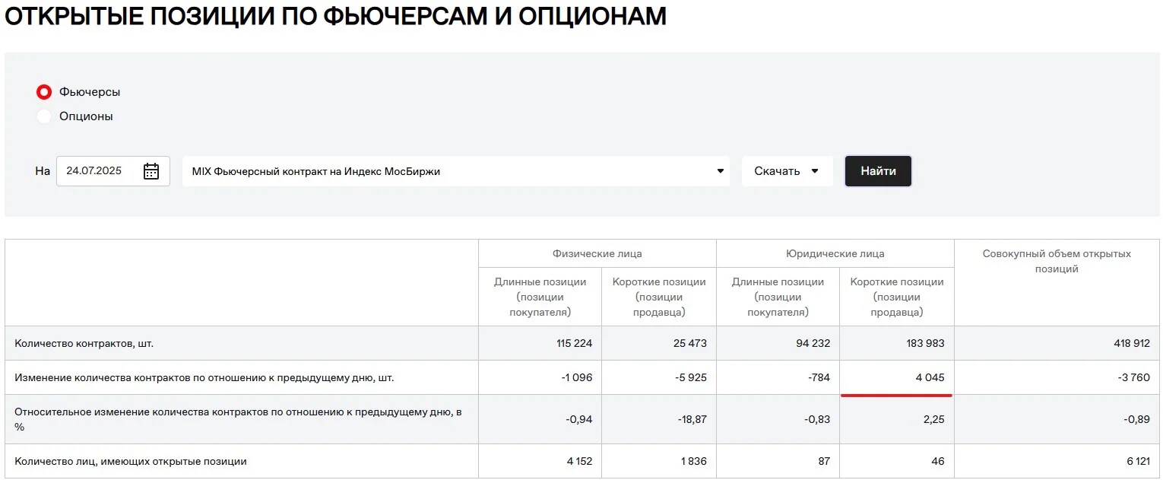This screenshot has height=480, width=1163.
Task: Click the total value 418 912
Action: 1132,343
